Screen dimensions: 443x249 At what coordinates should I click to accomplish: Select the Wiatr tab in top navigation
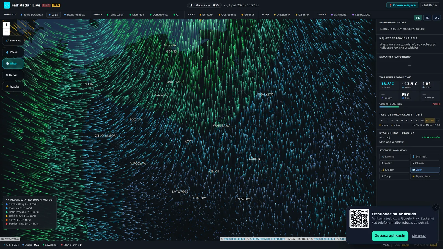click(53, 15)
